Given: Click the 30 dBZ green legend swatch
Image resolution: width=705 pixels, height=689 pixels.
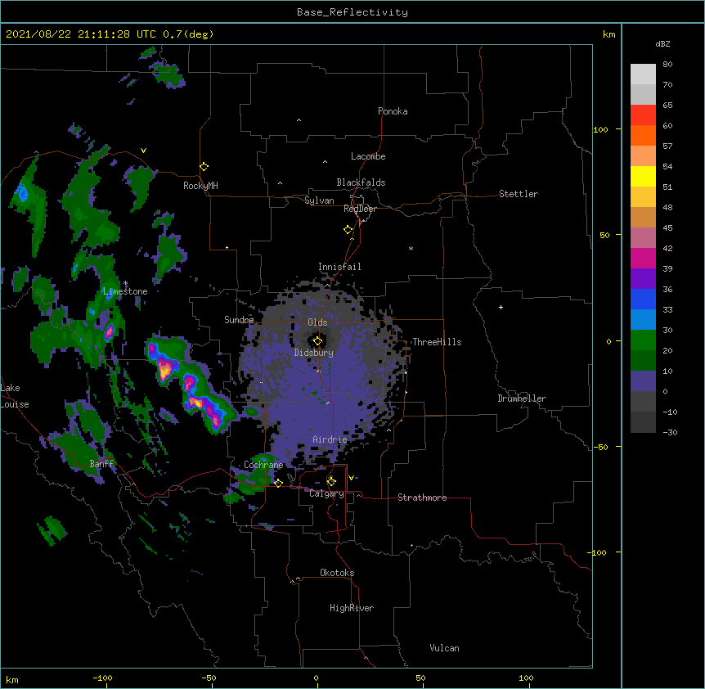Looking at the screenshot, I should click(643, 340).
